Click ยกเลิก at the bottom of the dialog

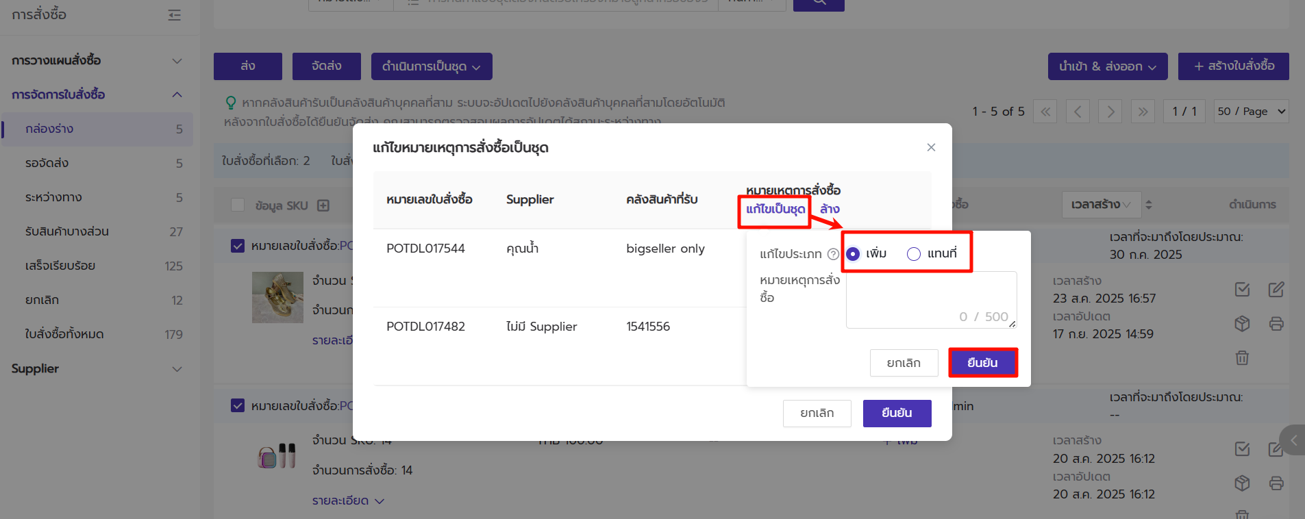tap(817, 414)
